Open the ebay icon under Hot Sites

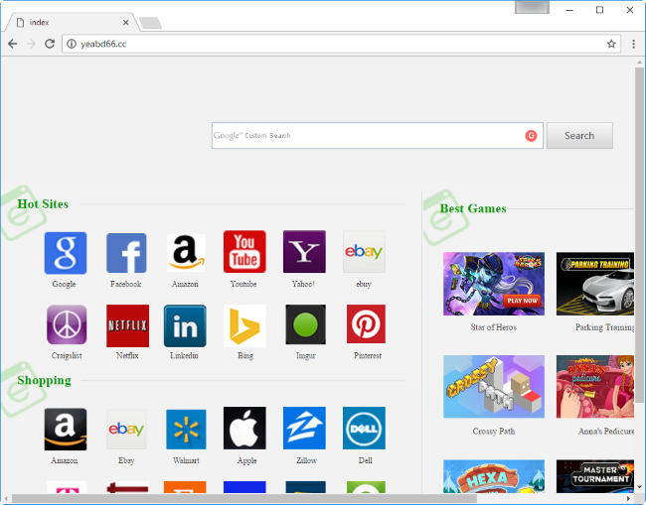[x=364, y=252]
